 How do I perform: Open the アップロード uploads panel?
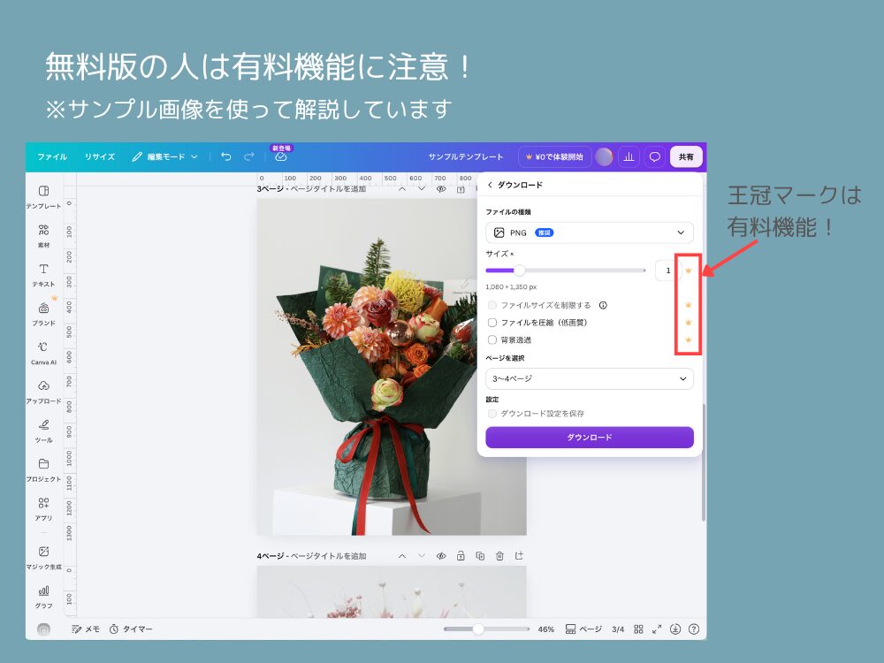pos(43,392)
